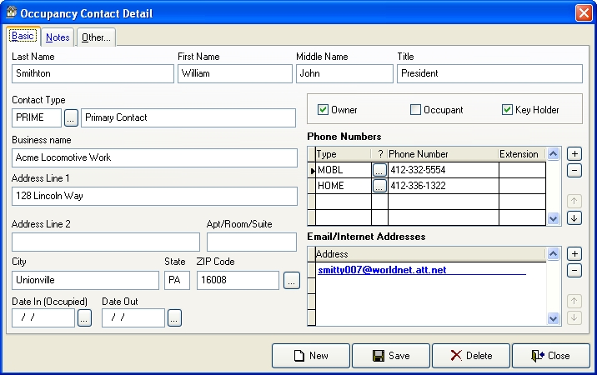Uncheck the Owner checkbox

tap(324, 110)
